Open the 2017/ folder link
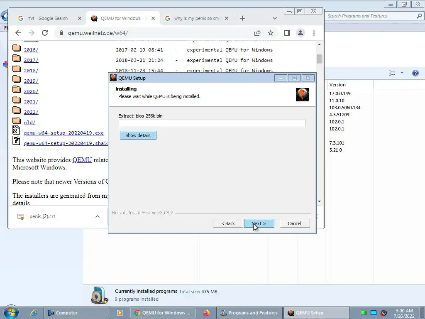This screenshot has height=319, width=425. point(31,60)
